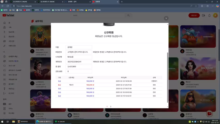
Task: Click the total rolling field 3,437,850
Action: 79,66
